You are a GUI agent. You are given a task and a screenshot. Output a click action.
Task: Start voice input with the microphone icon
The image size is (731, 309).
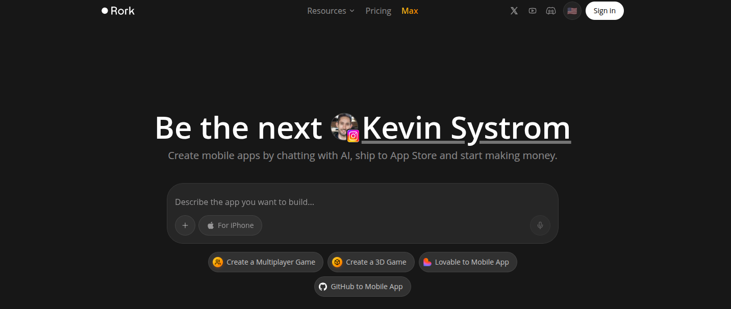(540, 225)
